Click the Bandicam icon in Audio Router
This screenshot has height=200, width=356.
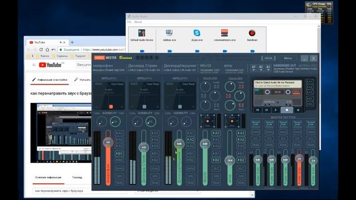pyautogui.click(x=252, y=33)
